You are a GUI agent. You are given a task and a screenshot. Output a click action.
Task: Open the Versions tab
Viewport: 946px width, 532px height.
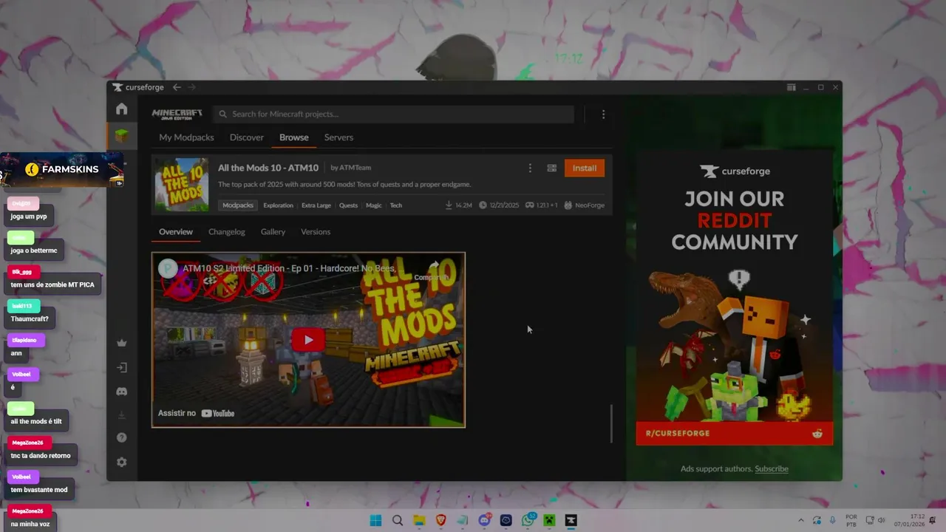(x=316, y=232)
